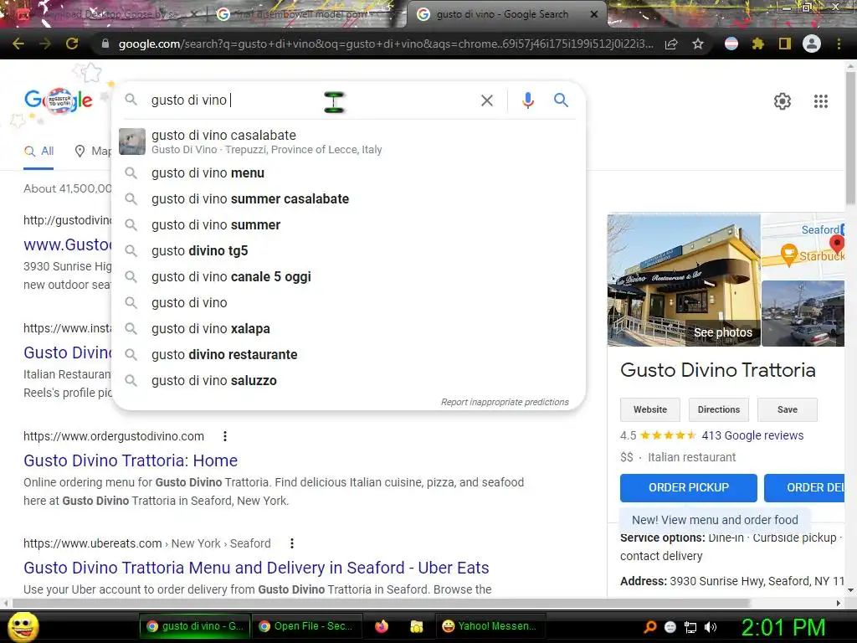Click the Website button in knowledge panel
857x643 pixels.
pyautogui.click(x=649, y=409)
